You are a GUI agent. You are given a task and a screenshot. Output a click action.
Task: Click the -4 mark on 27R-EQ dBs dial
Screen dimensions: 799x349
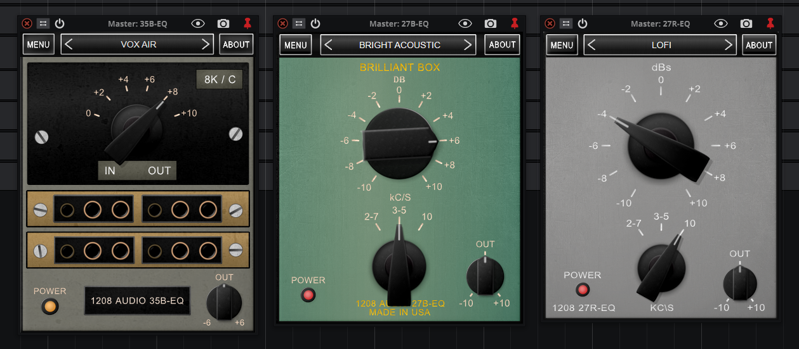(603, 115)
